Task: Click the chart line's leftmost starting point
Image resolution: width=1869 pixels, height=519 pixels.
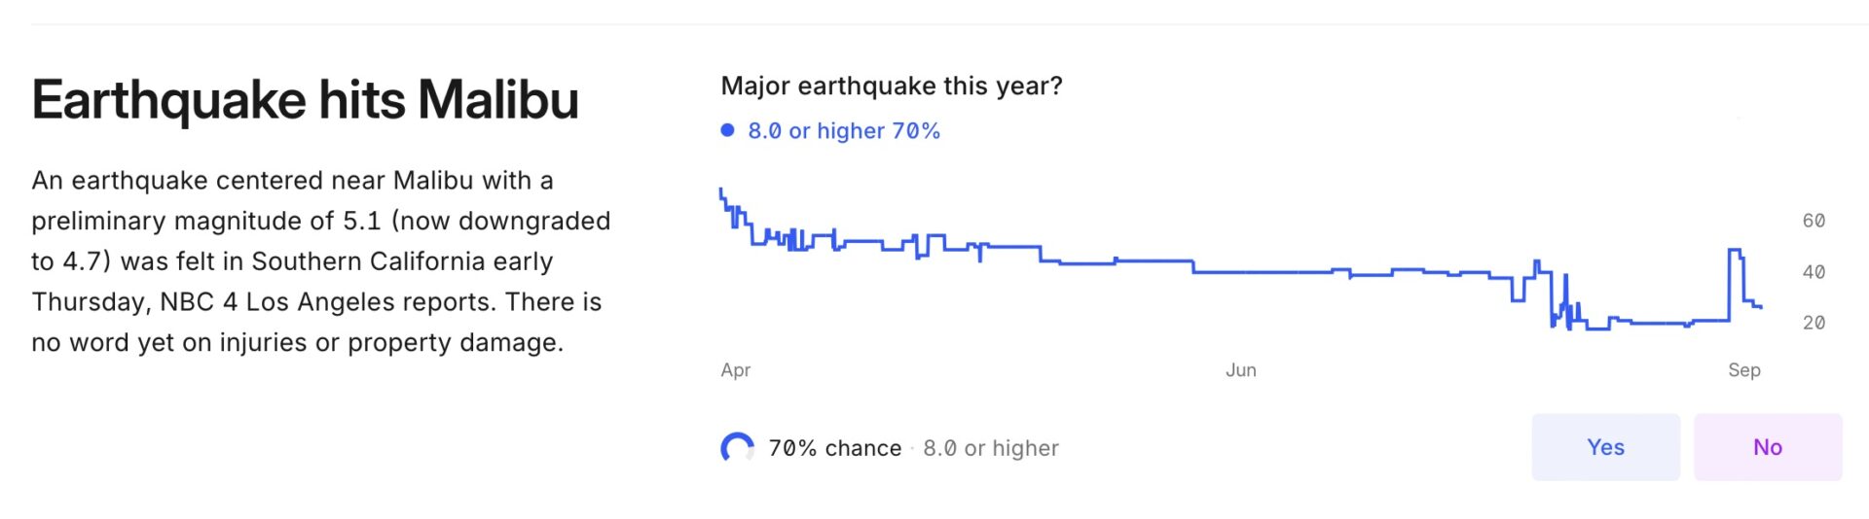Action: 720,190
